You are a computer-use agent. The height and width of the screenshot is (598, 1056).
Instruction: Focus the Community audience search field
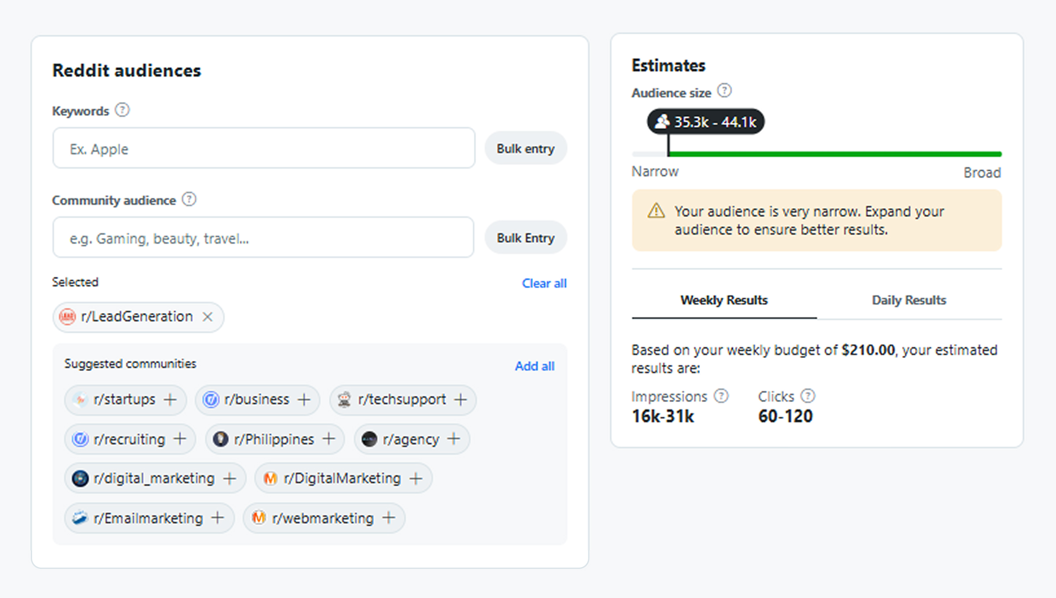point(264,238)
